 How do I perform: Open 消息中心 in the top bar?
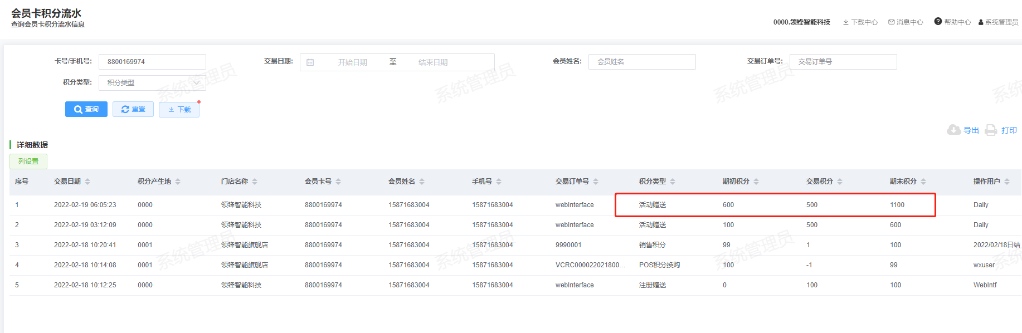click(x=906, y=22)
